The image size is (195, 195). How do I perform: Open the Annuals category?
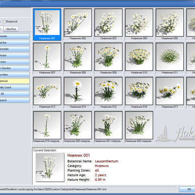point(15,36)
